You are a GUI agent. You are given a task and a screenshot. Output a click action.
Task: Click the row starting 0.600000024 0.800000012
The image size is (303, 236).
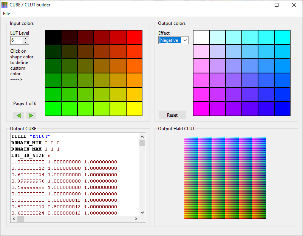click(64, 213)
